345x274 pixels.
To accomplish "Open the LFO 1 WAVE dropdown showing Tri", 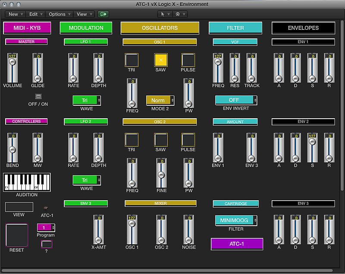I will 86,100.
